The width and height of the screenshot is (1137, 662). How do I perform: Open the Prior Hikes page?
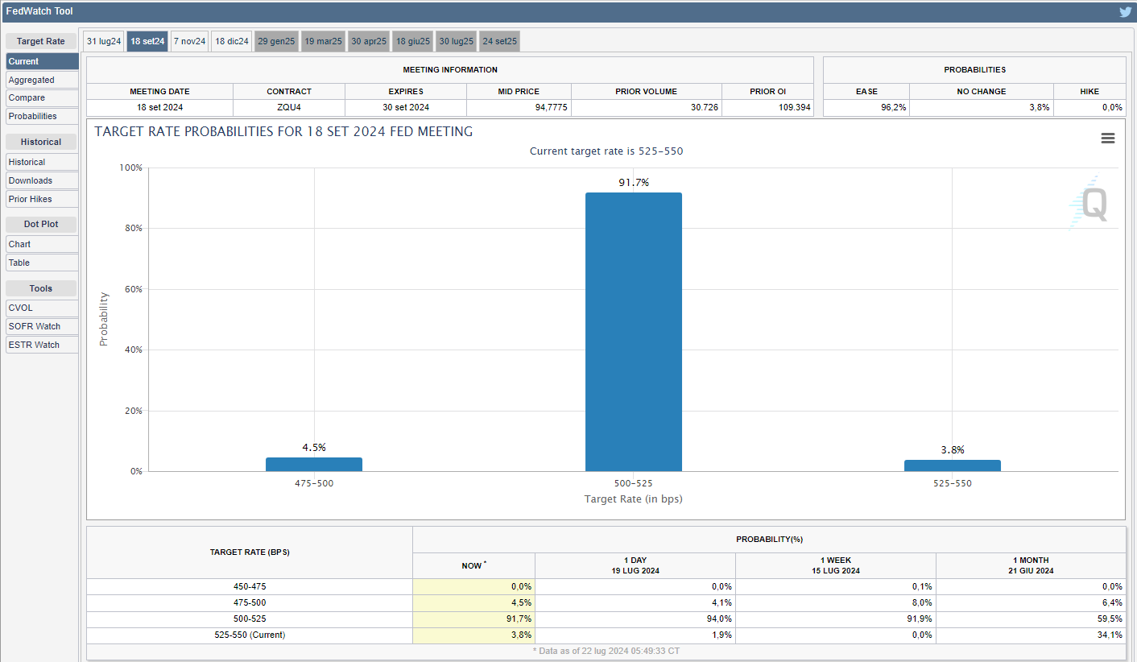point(42,199)
